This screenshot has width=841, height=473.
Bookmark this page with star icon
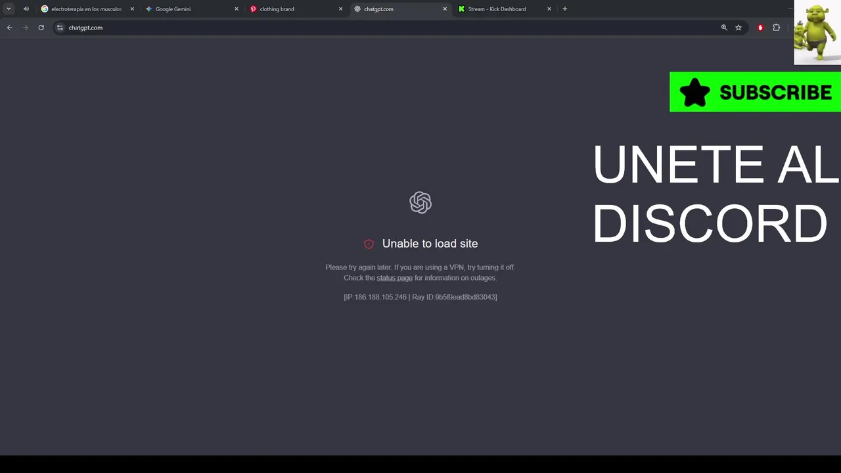coord(739,28)
